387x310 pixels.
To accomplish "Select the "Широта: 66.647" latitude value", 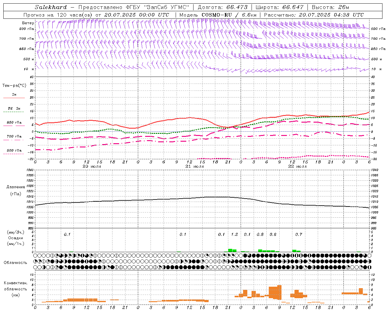I will click(279, 7).
